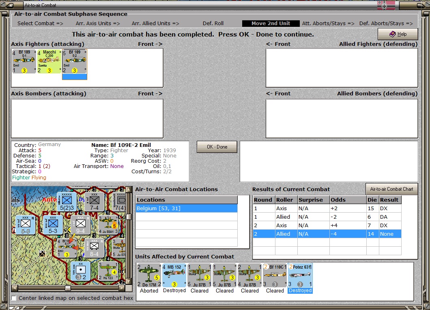Click the Roller column header
The height and width of the screenshot is (310, 430).
286,200
